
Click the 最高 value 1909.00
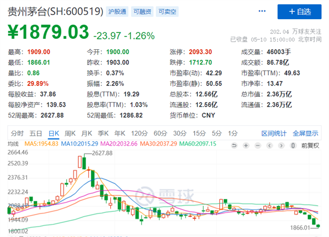(x=38, y=52)
